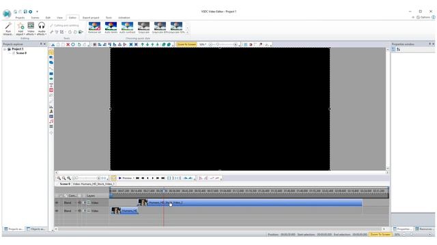This screenshot has height=245, width=437.
Task: Close the Properties window panel
Action: pyautogui.click(x=434, y=44)
